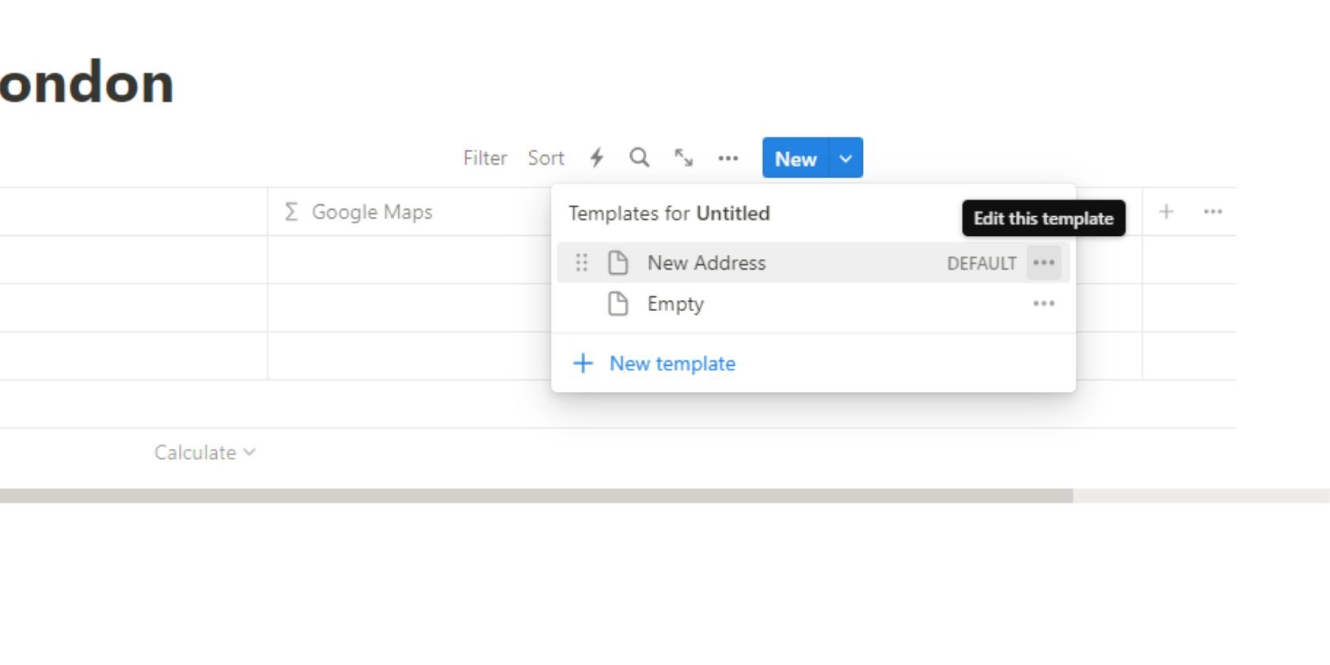
Task: Open the Calculate dropdown
Action: (204, 453)
